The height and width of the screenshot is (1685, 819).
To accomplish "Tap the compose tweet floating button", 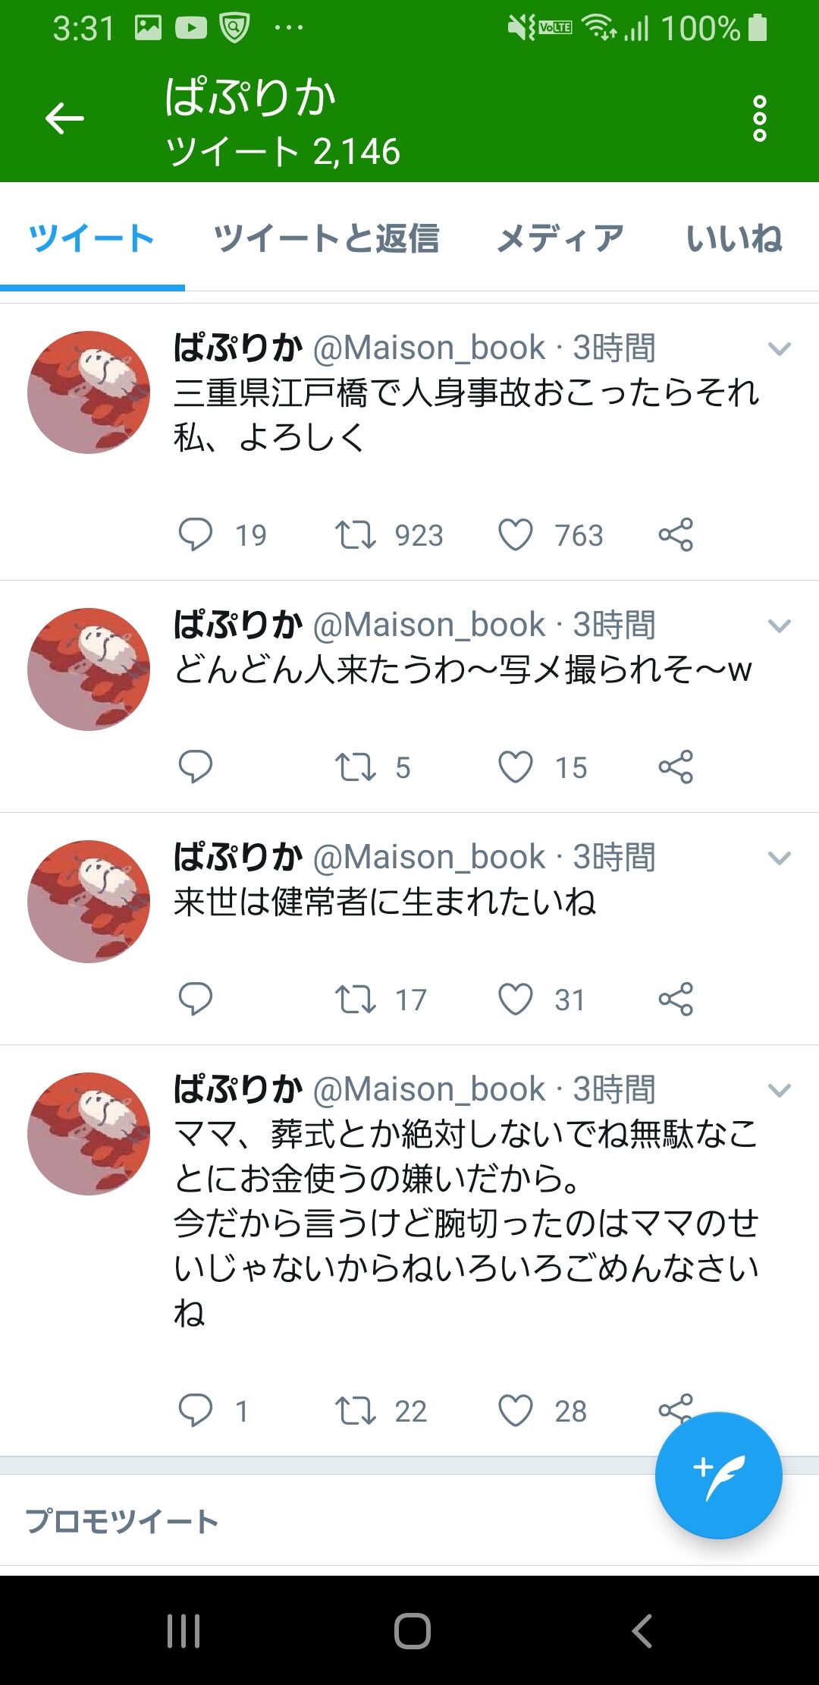I will (x=718, y=1476).
